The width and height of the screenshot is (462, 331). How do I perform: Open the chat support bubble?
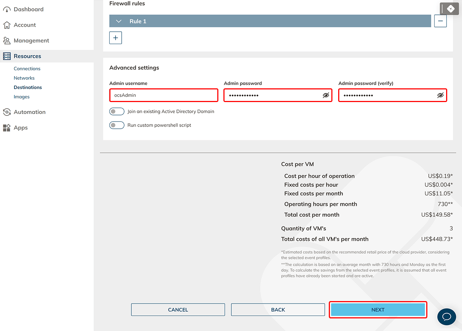pos(446,317)
